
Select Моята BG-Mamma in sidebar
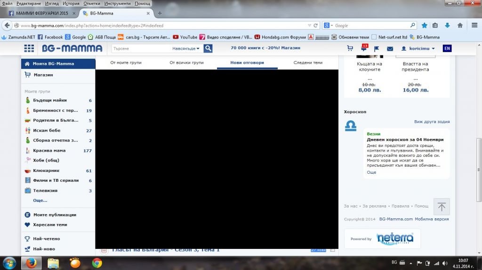[x=58, y=63]
